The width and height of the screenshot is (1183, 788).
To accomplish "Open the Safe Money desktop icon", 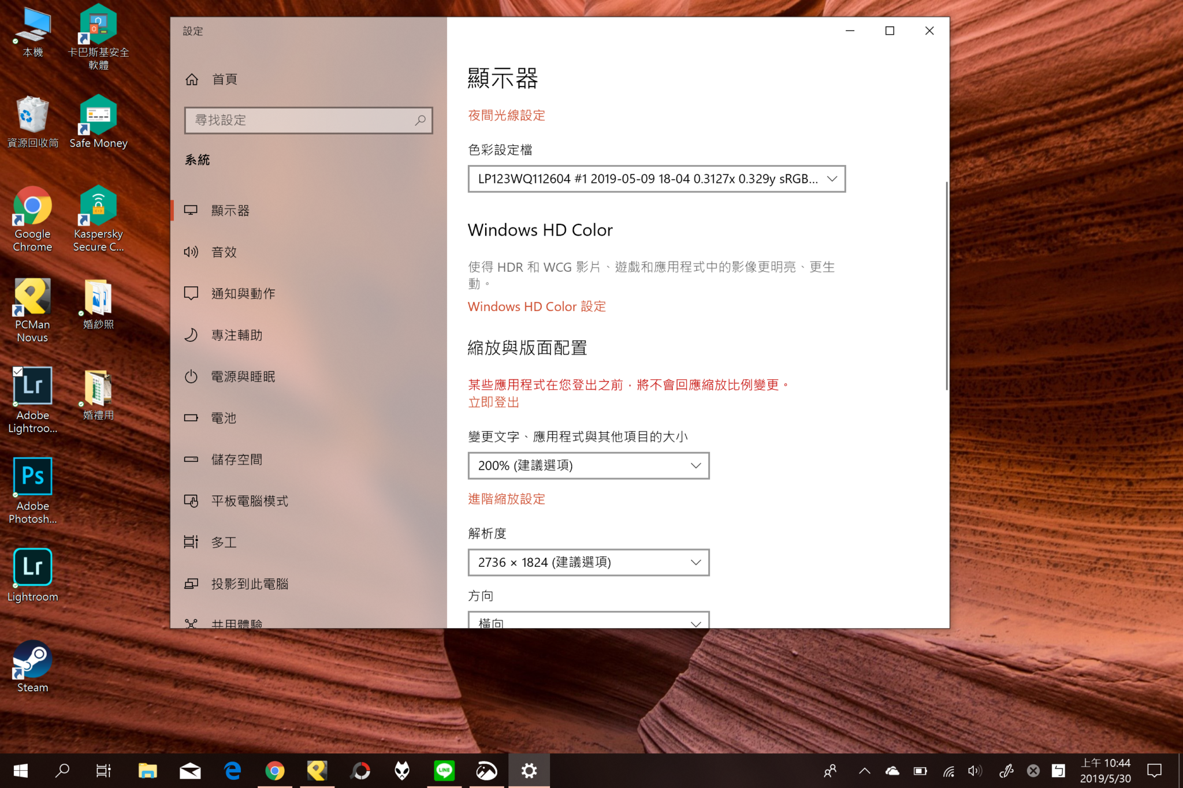I will pyautogui.click(x=98, y=123).
